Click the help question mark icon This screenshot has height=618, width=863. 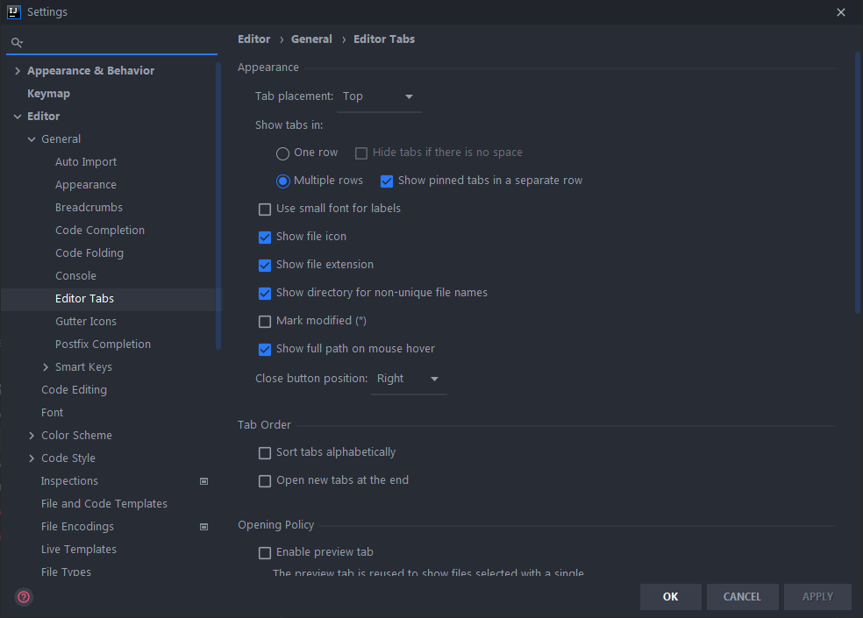coord(24,597)
